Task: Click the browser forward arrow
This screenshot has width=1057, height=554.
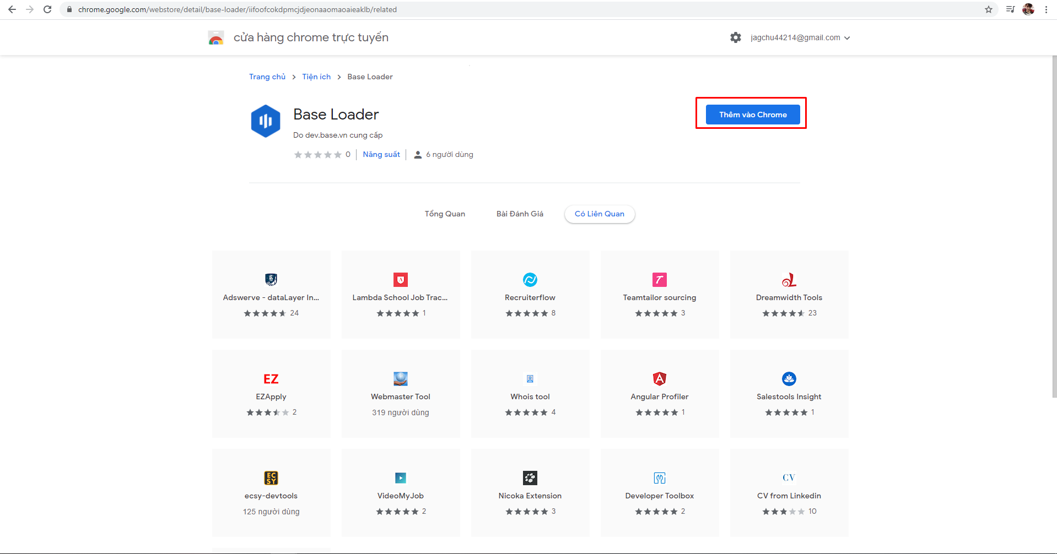Action: 30,9
